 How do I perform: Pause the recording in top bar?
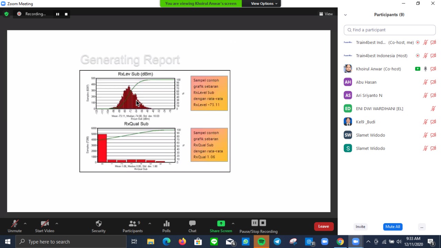pyautogui.click(x=58, y=14)
